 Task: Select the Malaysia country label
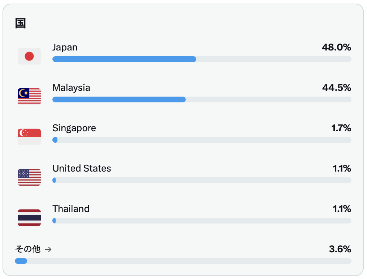(x=71, y=88)
